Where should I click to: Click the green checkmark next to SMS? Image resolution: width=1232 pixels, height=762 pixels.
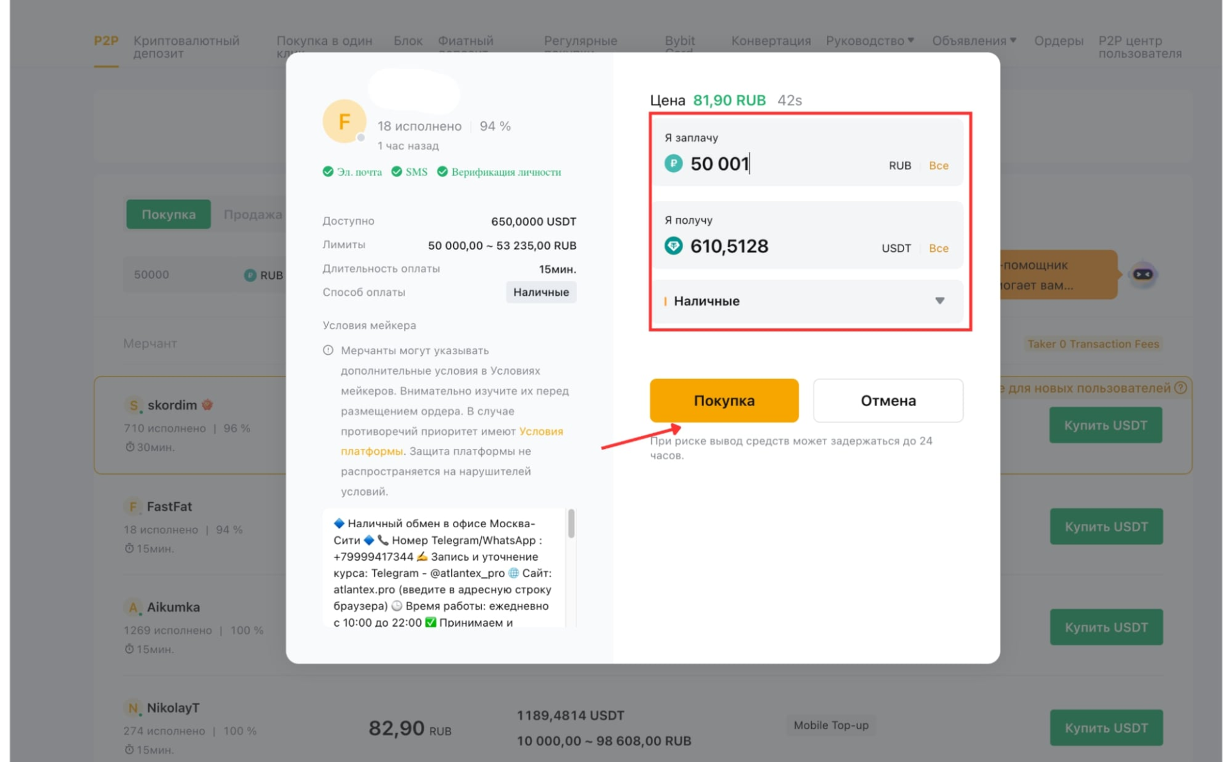coord(397,172)
